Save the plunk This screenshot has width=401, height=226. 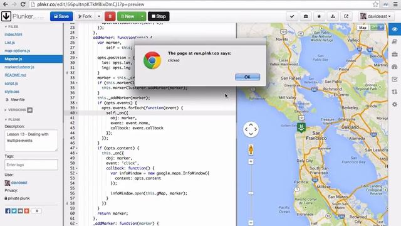click(61, 16)
